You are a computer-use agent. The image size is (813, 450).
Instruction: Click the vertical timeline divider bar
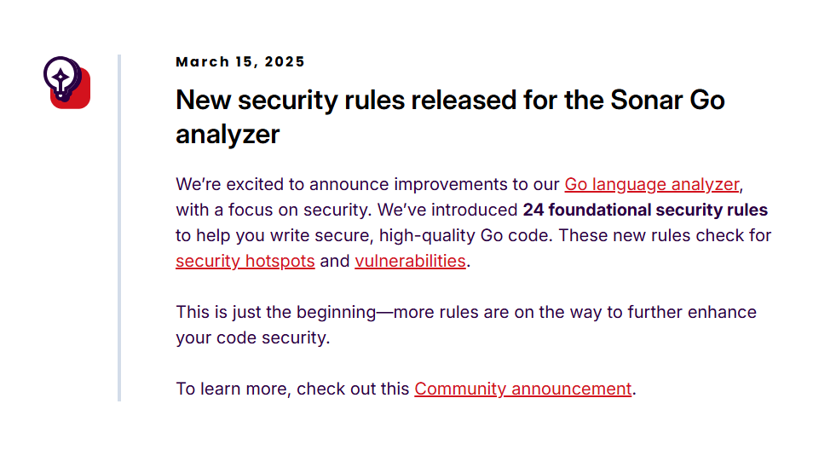[x=119, y=228]
